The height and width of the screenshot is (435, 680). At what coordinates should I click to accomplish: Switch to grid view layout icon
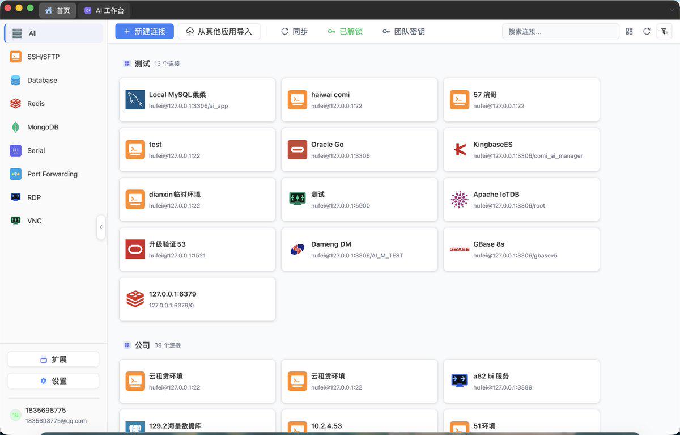629,31
